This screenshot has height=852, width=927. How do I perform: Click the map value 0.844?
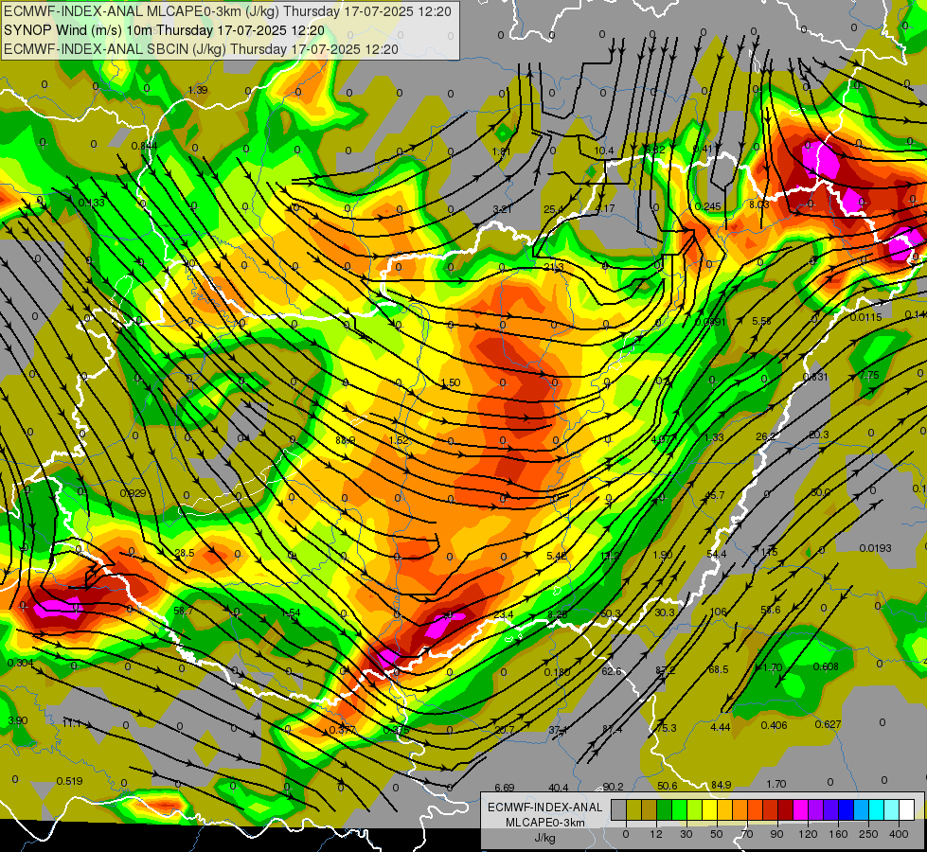pyautogui.click(x=144, y=146)
